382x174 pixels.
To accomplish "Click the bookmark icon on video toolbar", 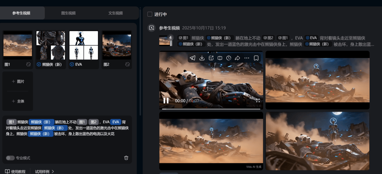I will coord(256,58).
